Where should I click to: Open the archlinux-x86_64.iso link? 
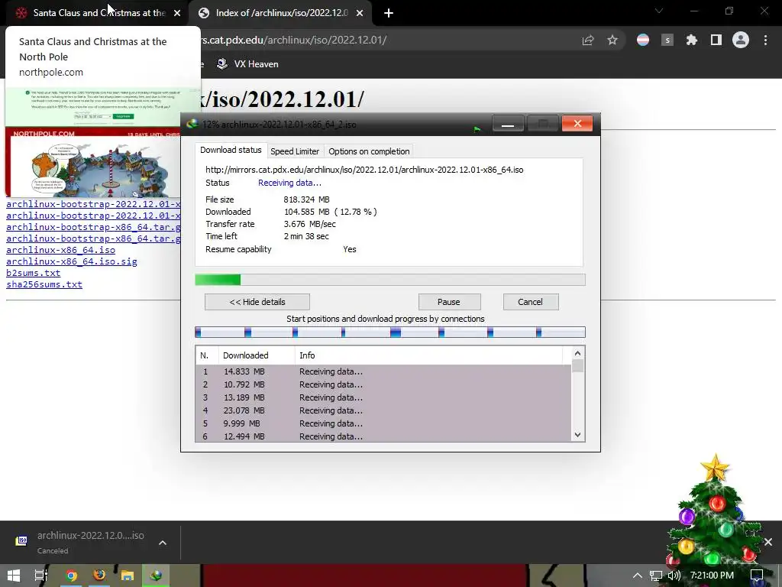pyautogui.click(x=60, y=250)
